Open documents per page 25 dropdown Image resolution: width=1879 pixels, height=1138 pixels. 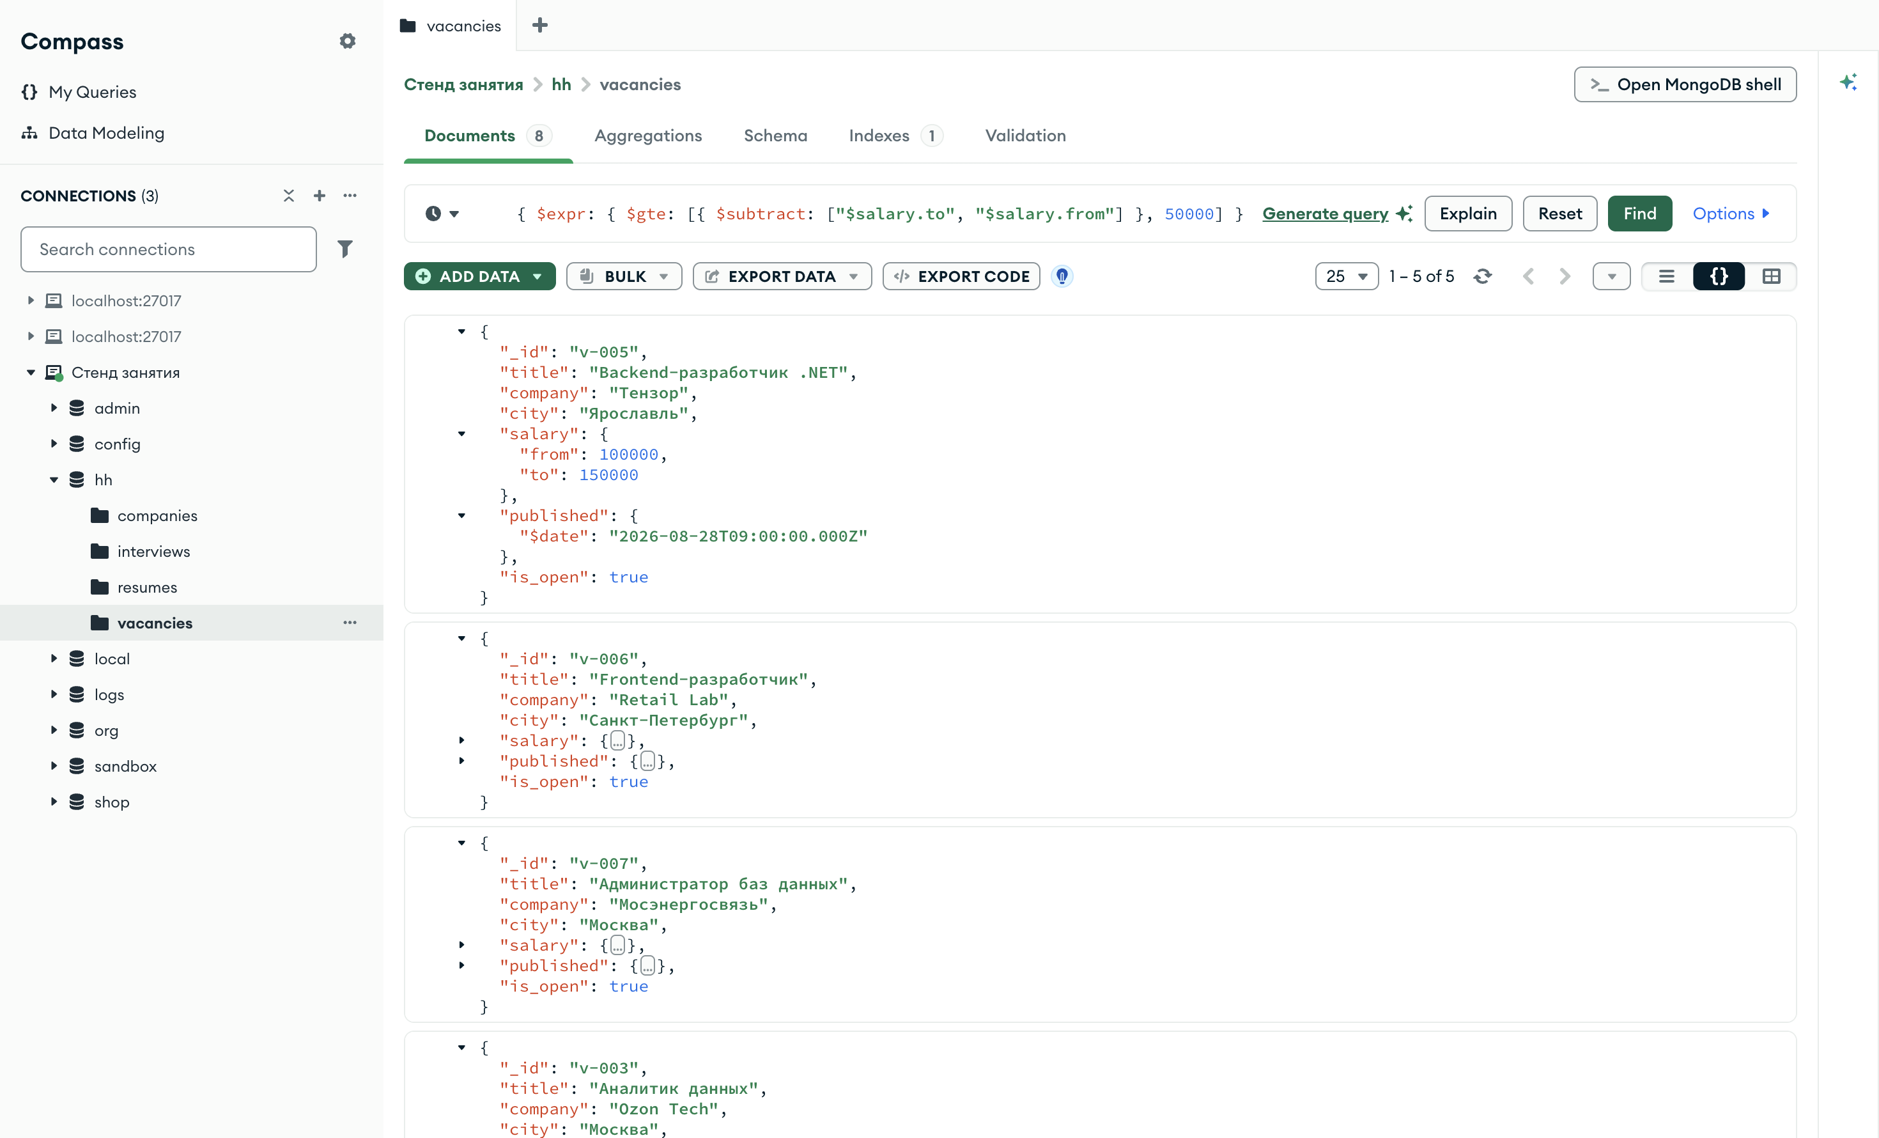coord(1347,276)
